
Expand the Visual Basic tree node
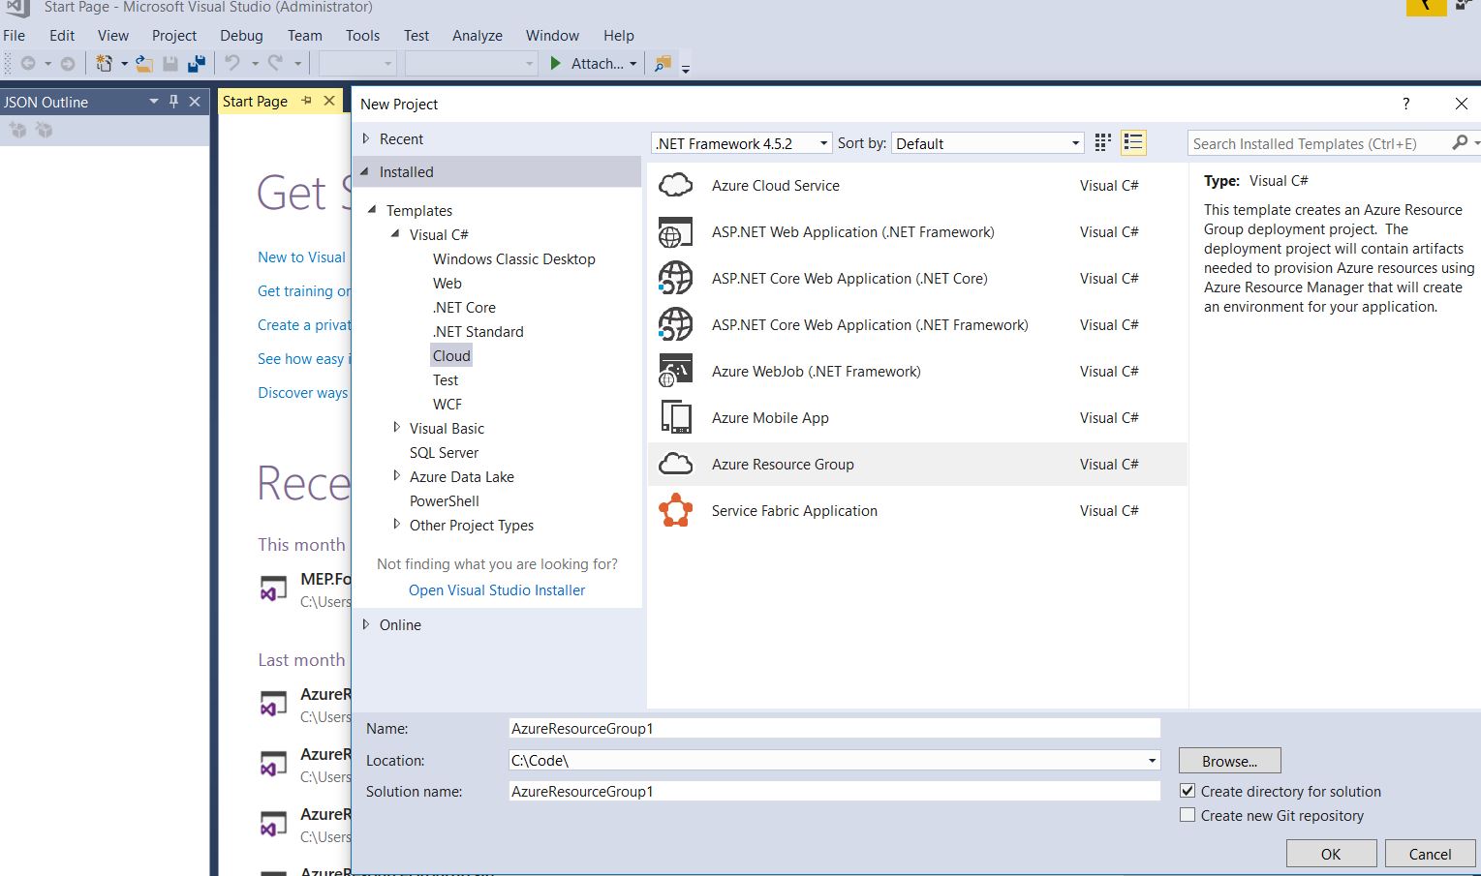coord(396,428)
